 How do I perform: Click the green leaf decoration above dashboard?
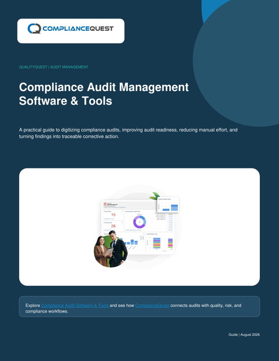[x=154, y=196]
